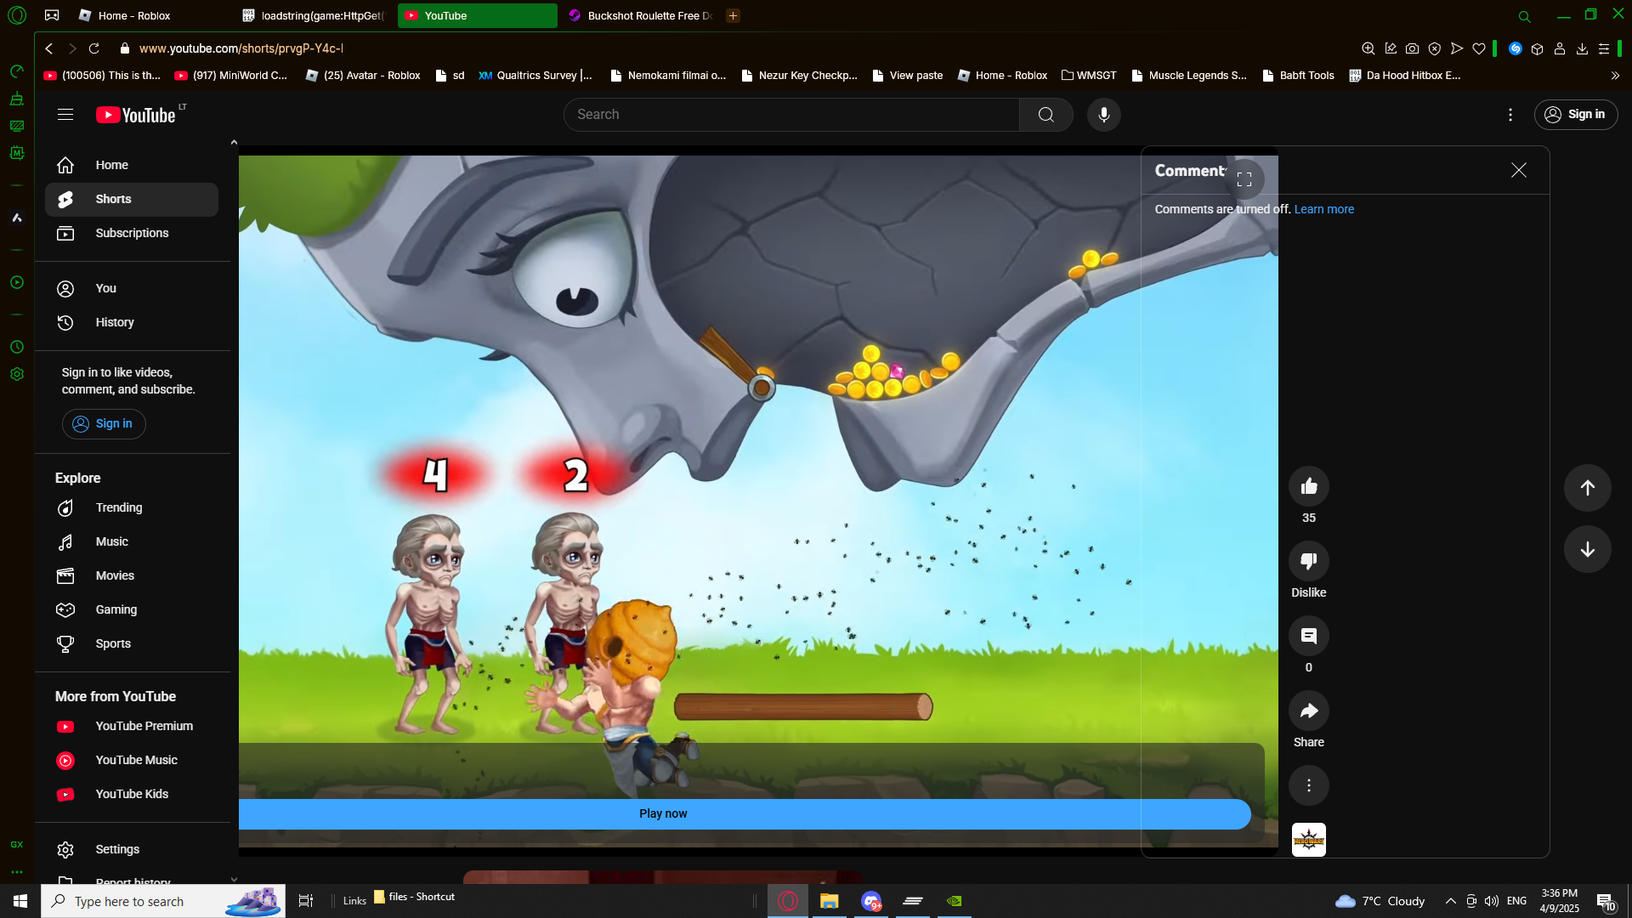Close the Comments panel
This screenshot has height=918, width=1632.
coord(1518,170)
